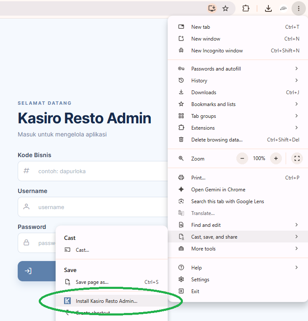Focus the Username input field

coord(93,207)
